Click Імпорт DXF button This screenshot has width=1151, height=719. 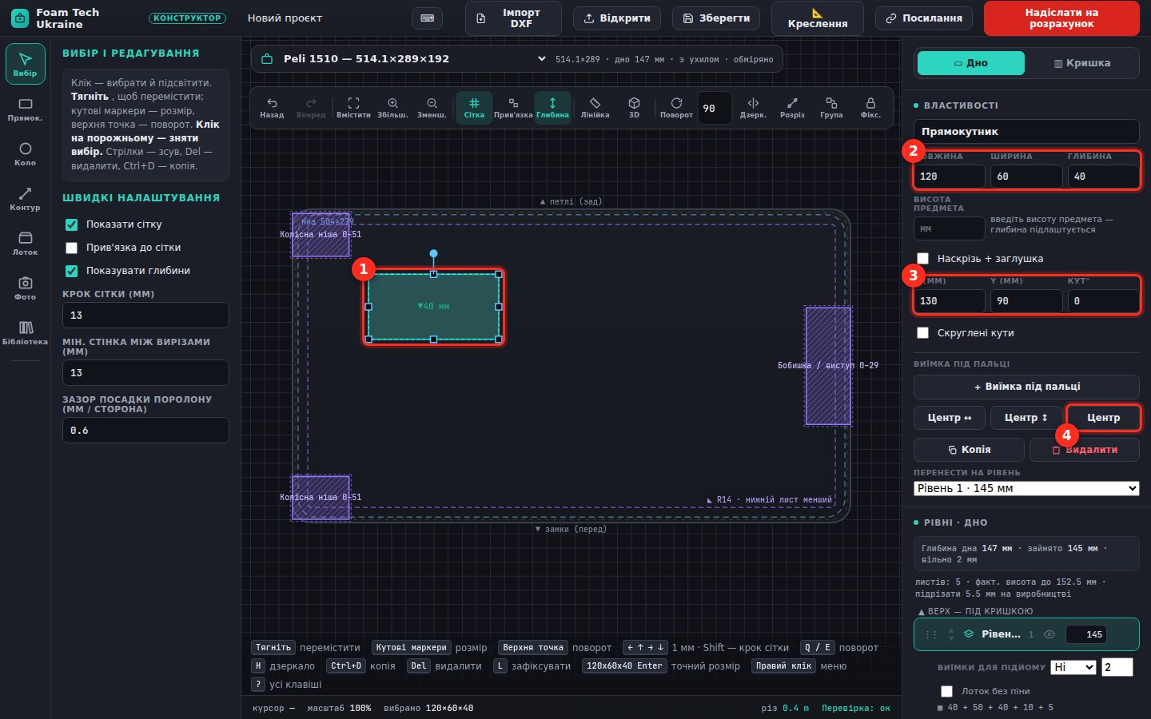click(x=513, y=18)
